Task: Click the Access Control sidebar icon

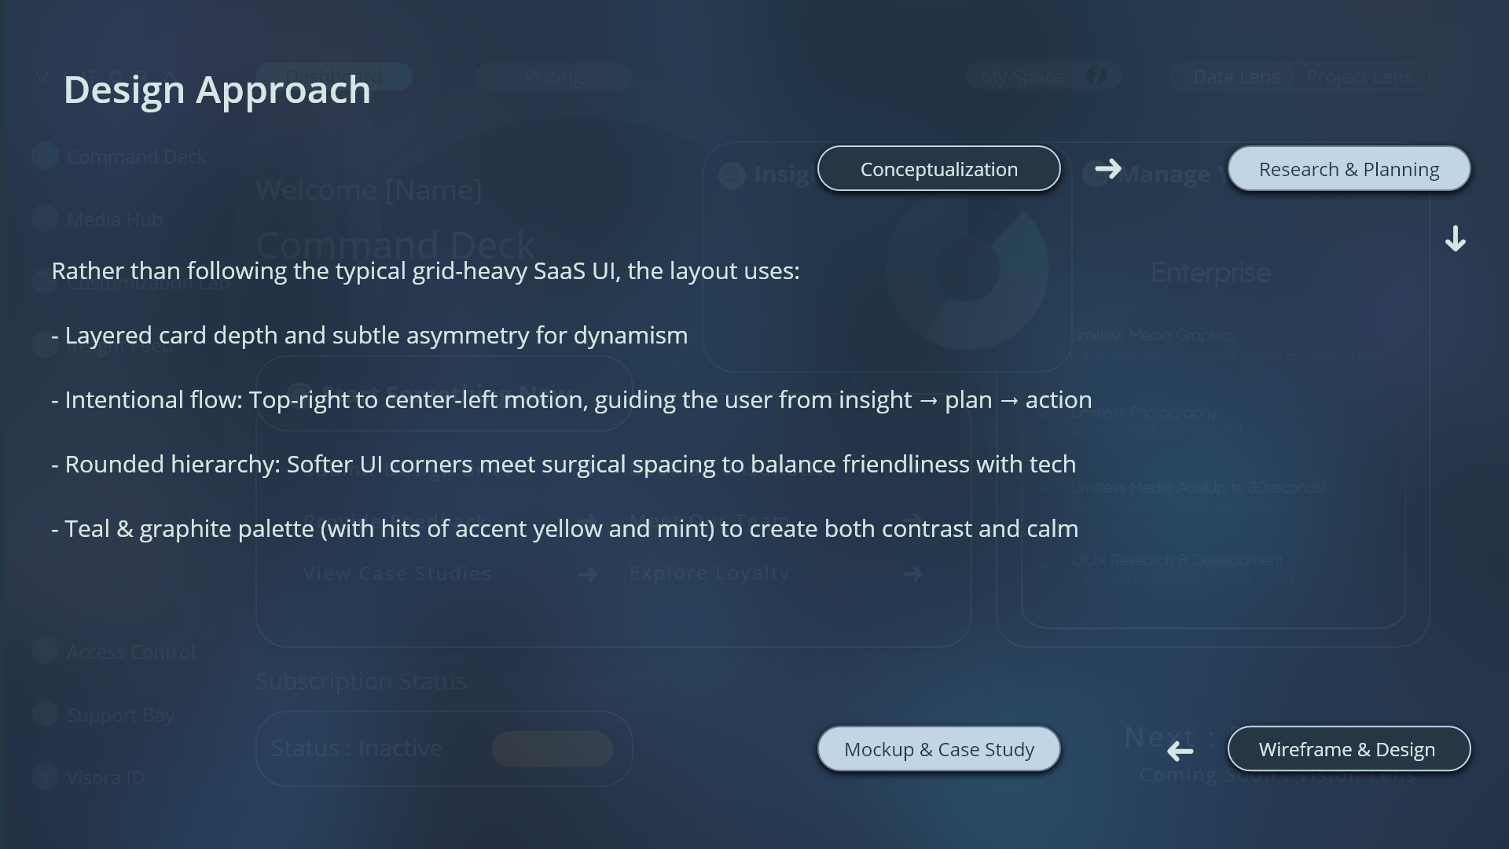Action: pos(46,651)
